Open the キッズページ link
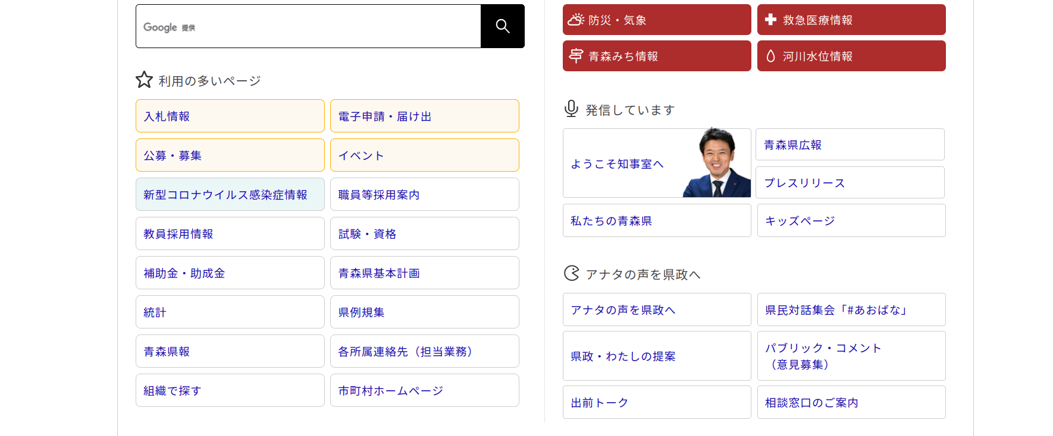 [851, 220]
